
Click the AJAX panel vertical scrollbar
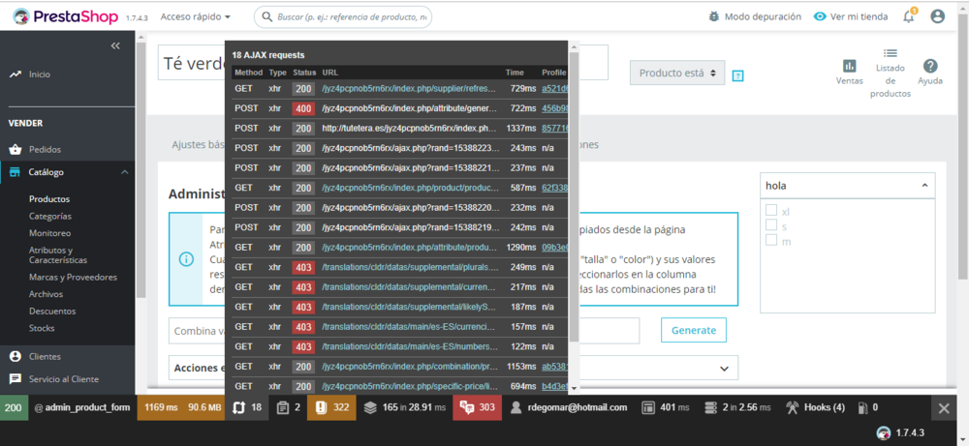[x=574, y=197]
